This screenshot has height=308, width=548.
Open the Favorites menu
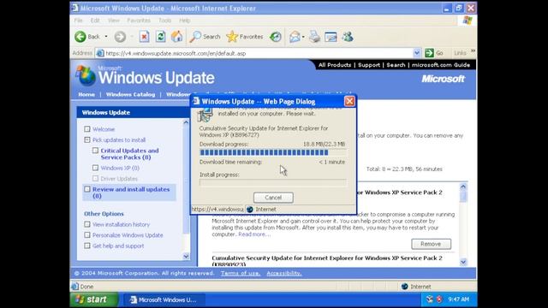coord(139,21)
